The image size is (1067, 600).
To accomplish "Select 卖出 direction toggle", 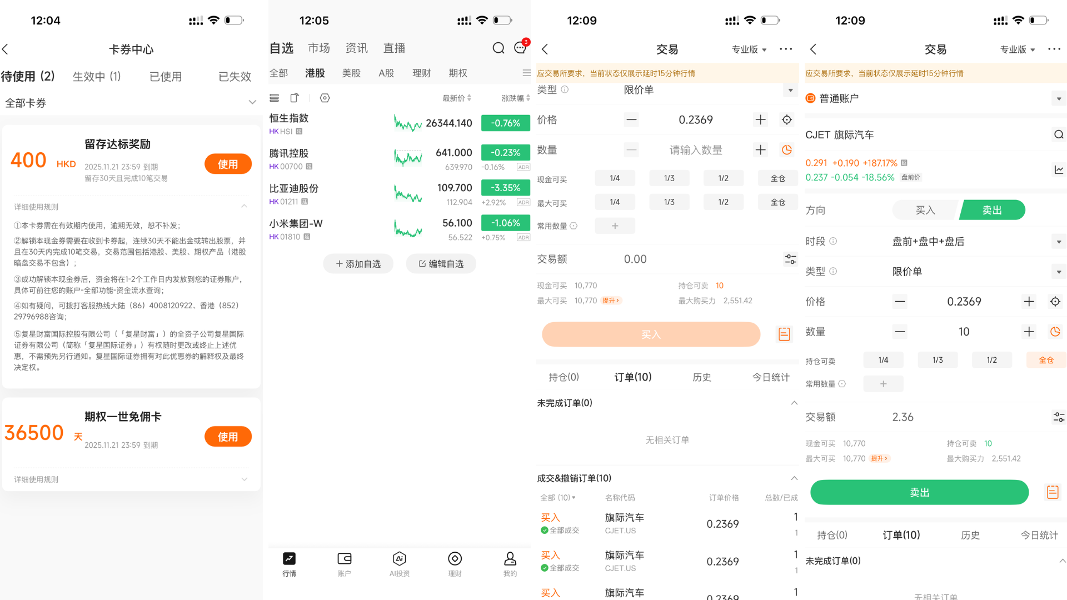I will (x=992, y=210).
